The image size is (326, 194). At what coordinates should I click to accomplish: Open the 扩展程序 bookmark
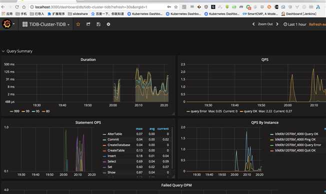click(x=56, y=13)
